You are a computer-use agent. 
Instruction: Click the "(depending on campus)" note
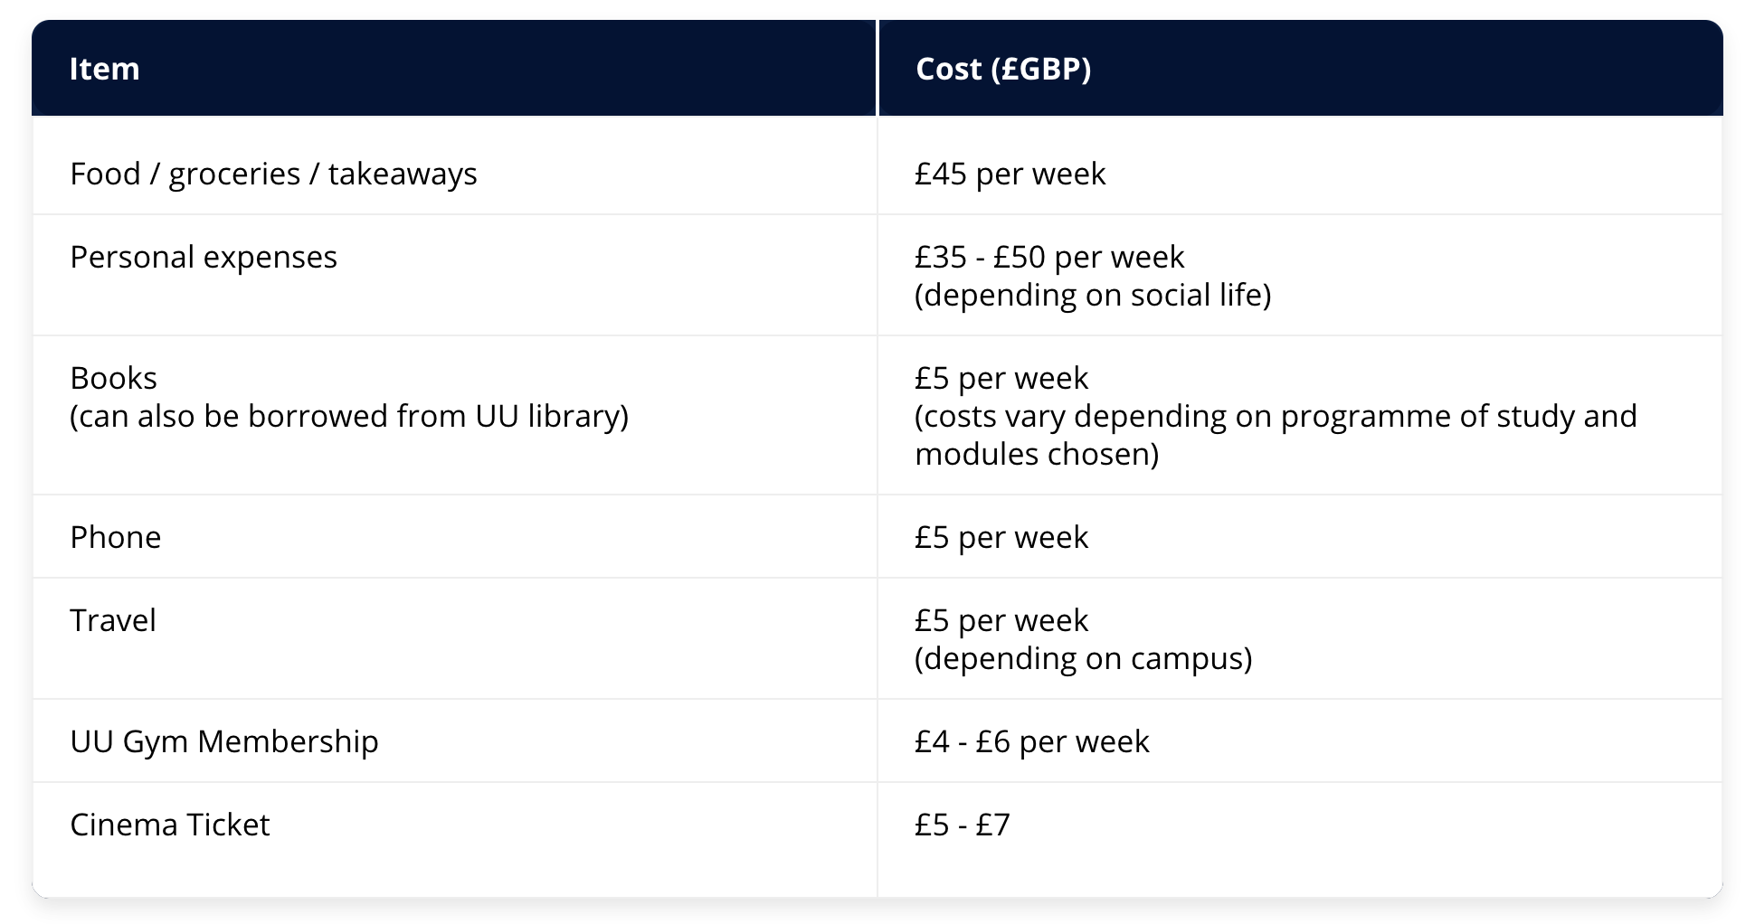point(1083,658)
